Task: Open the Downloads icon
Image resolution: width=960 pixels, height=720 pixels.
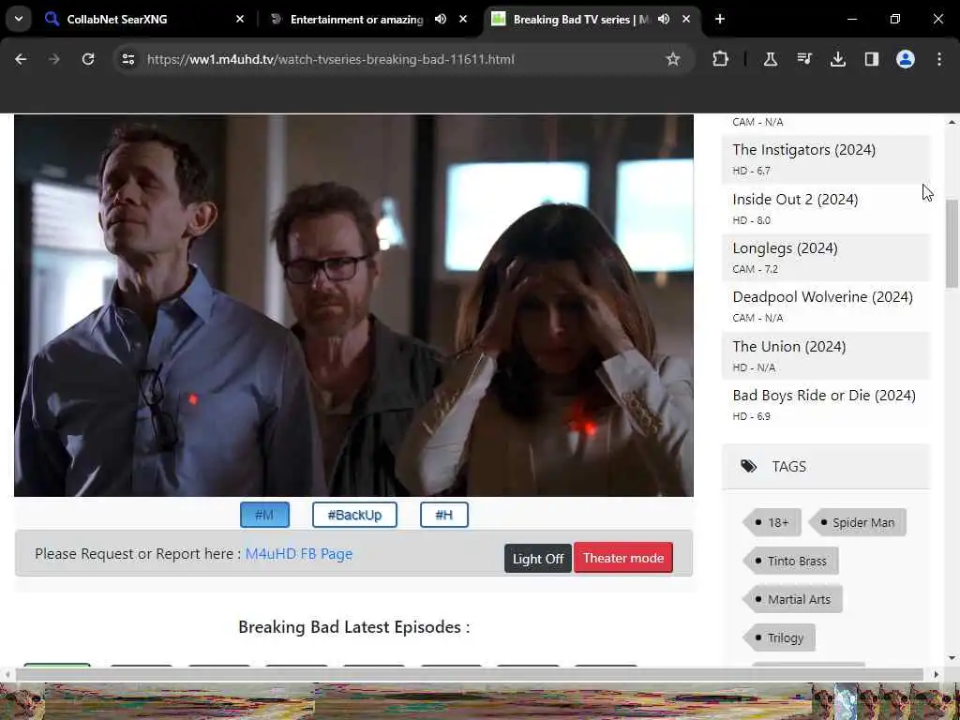Action: (x=837, y=59)
